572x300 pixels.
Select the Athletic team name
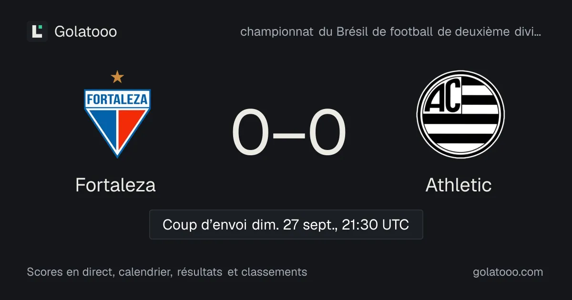(459, 185)
